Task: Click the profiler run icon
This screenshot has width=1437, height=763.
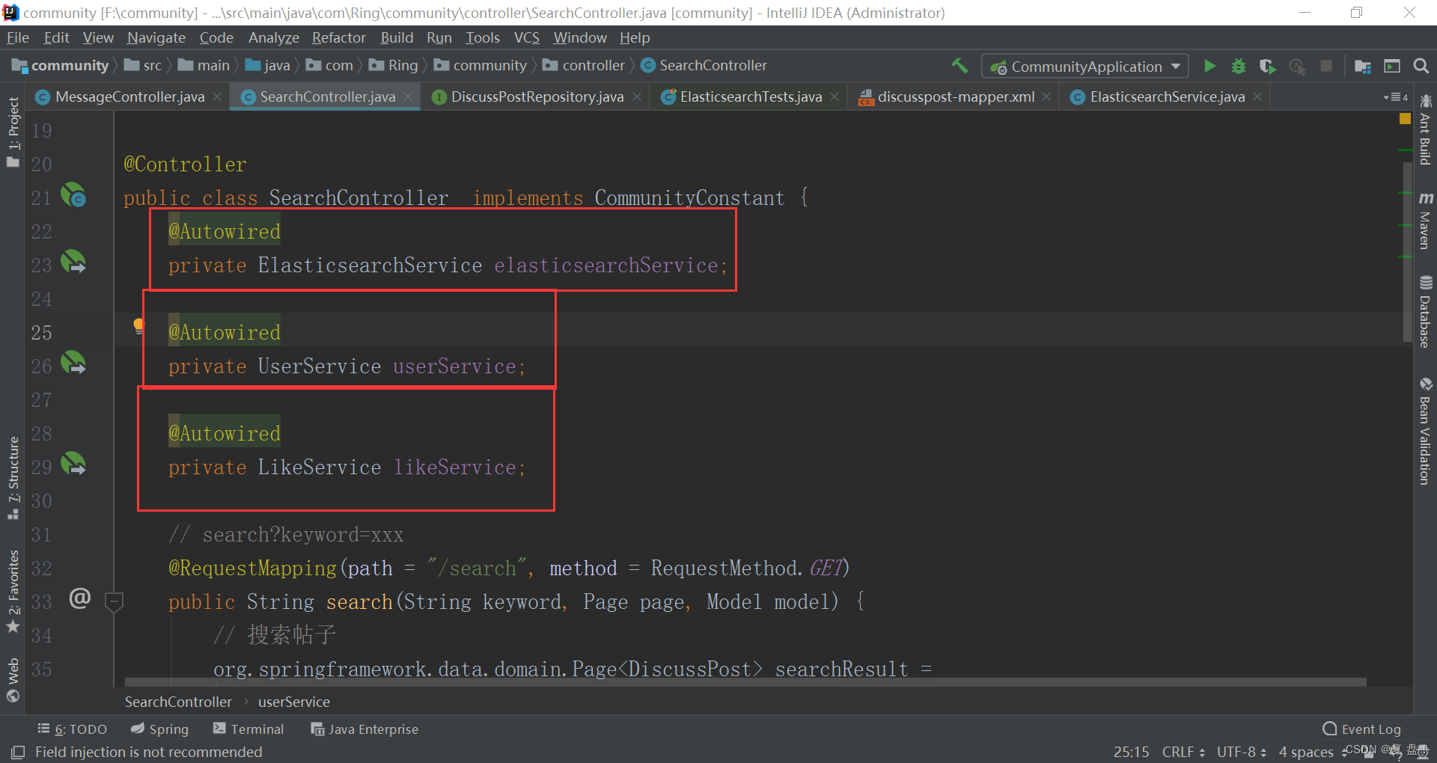Action: click(1297, 66)
